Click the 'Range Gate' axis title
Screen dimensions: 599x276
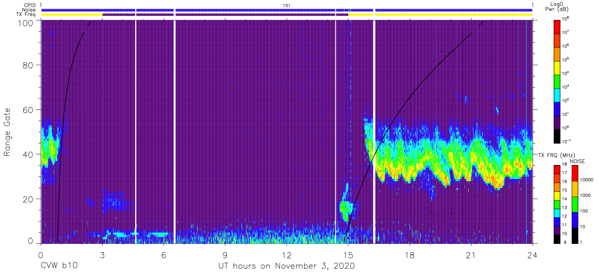pos(8,132)
